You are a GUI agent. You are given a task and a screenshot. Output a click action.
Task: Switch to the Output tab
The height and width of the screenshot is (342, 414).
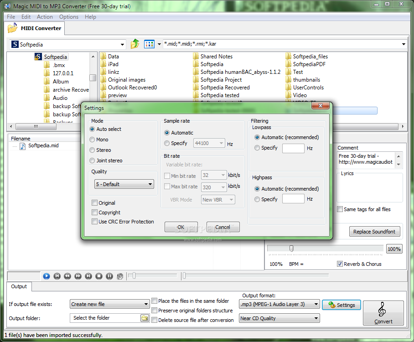[x=19, y=286]
